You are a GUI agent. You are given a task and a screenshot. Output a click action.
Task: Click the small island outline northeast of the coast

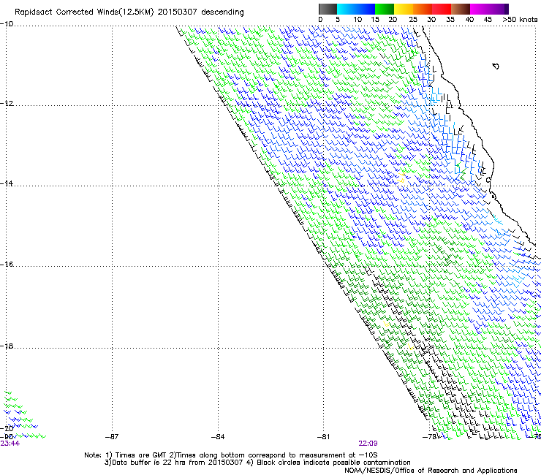496,66
